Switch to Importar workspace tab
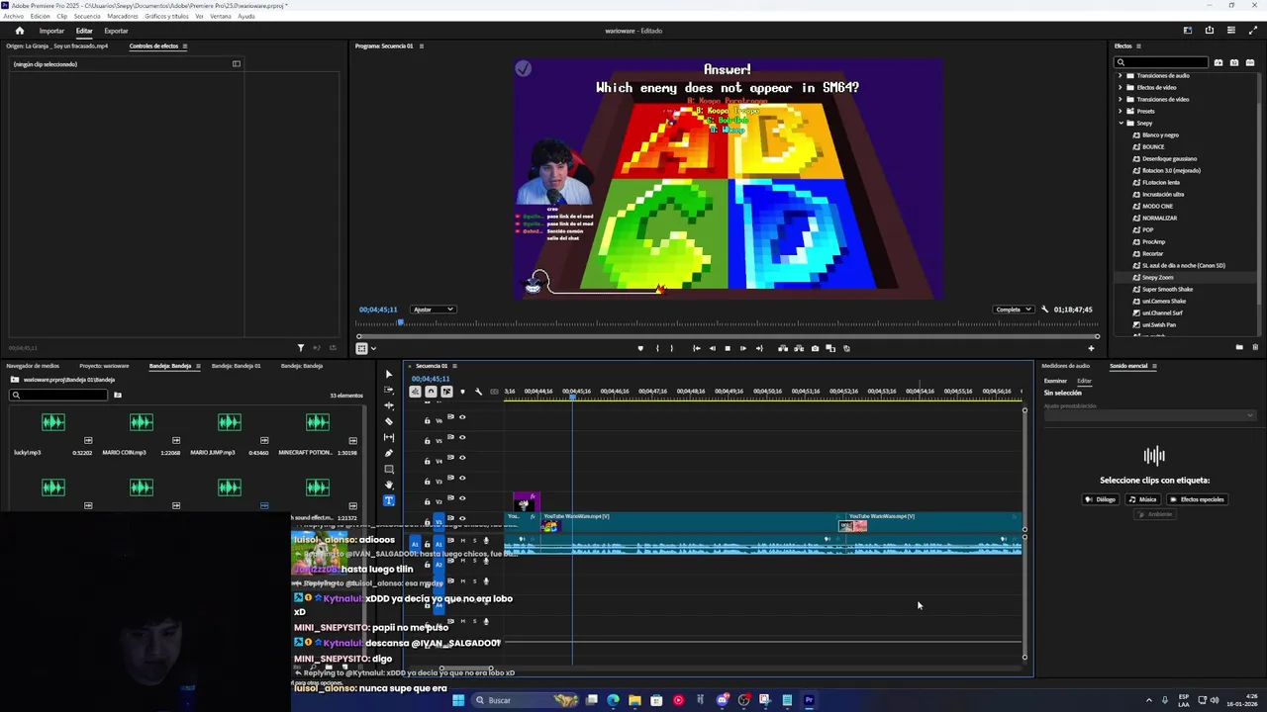The height and width of the screenshot is (712, 1267). 51,31
